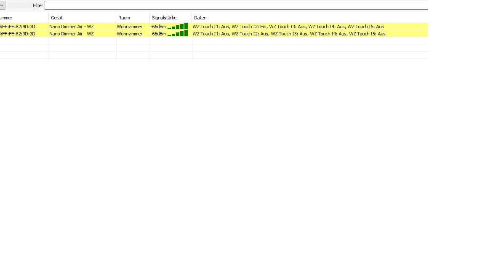The width and height of the screenshot is (485, 273).
Task: Open the dropdown arrow left of Filter
Action: point(2,5)
